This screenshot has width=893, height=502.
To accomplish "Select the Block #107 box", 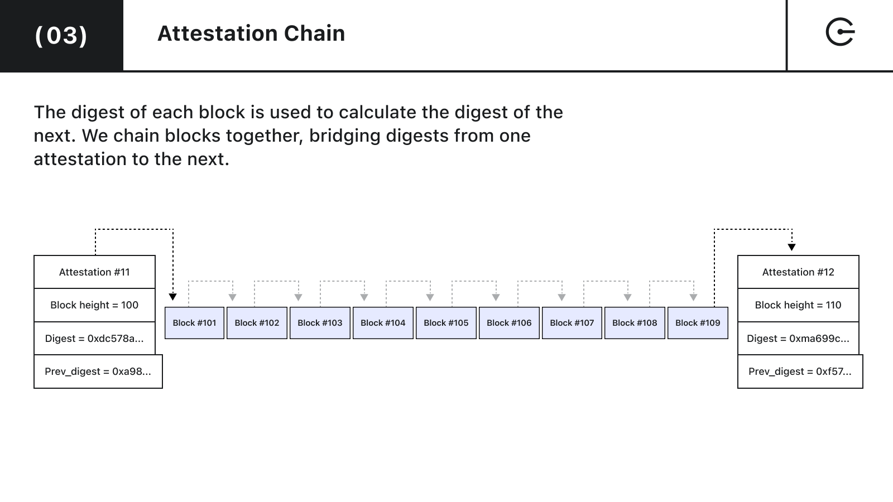I will click(572, 323).
